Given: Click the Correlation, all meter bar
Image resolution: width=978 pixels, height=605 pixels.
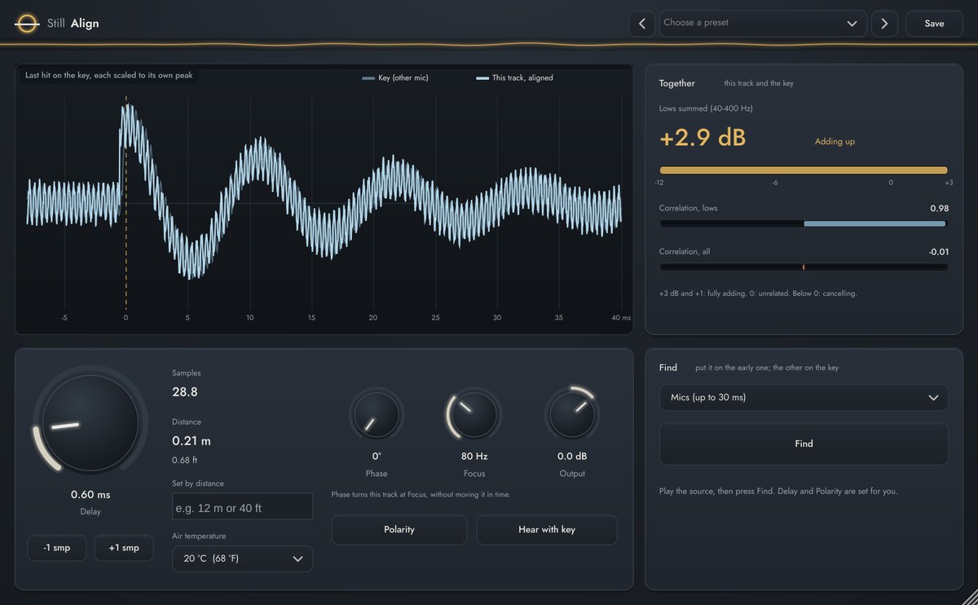Looking at the screenshot, I should [x=804, y=267].
